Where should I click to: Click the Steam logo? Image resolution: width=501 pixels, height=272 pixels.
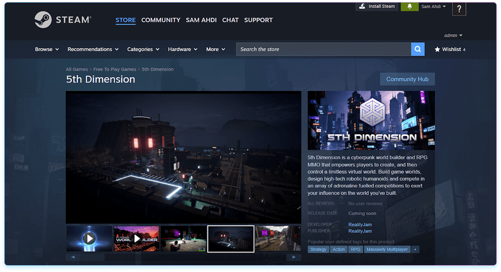coord(63,20)
